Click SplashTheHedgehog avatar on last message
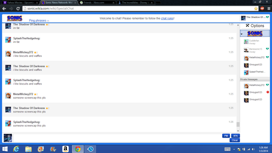The image size is (272, 153). (8, 124)
